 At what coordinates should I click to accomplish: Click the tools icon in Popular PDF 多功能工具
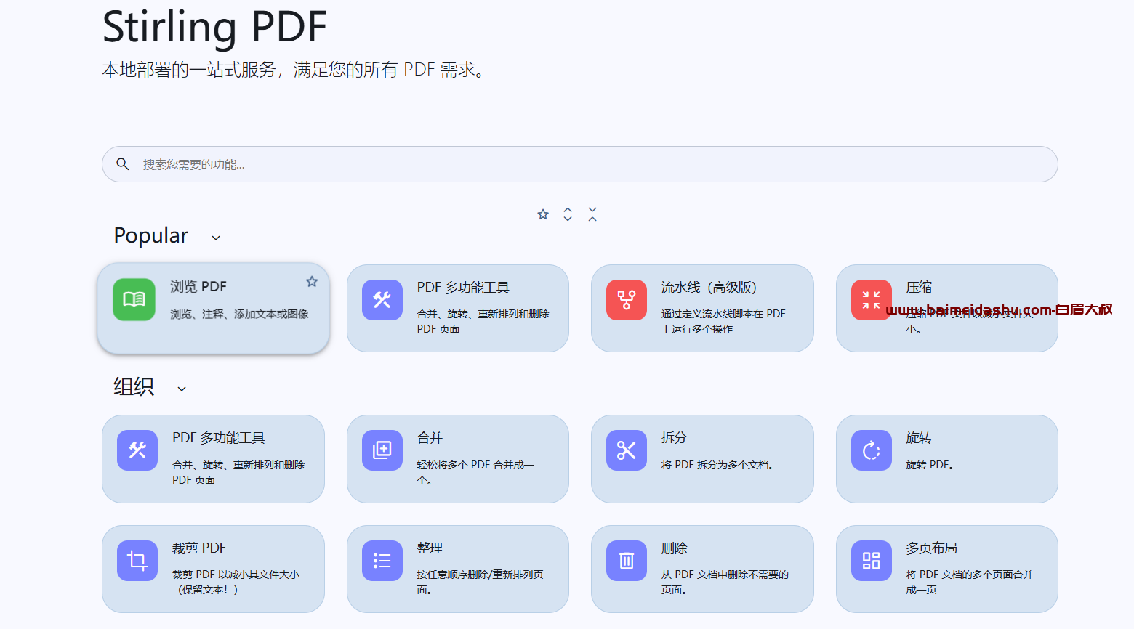coord(382,300)
